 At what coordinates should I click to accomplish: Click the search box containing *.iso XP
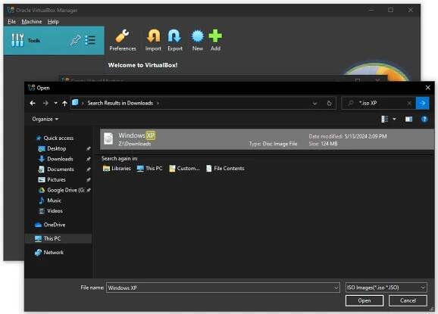point(380,103)
